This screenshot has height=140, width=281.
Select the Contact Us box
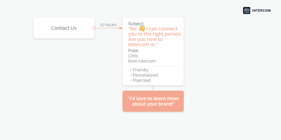64,28
